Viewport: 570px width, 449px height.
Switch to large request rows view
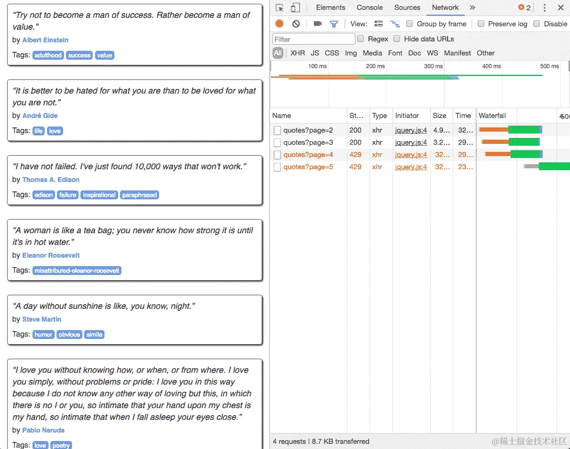click(x=378, y=24)
